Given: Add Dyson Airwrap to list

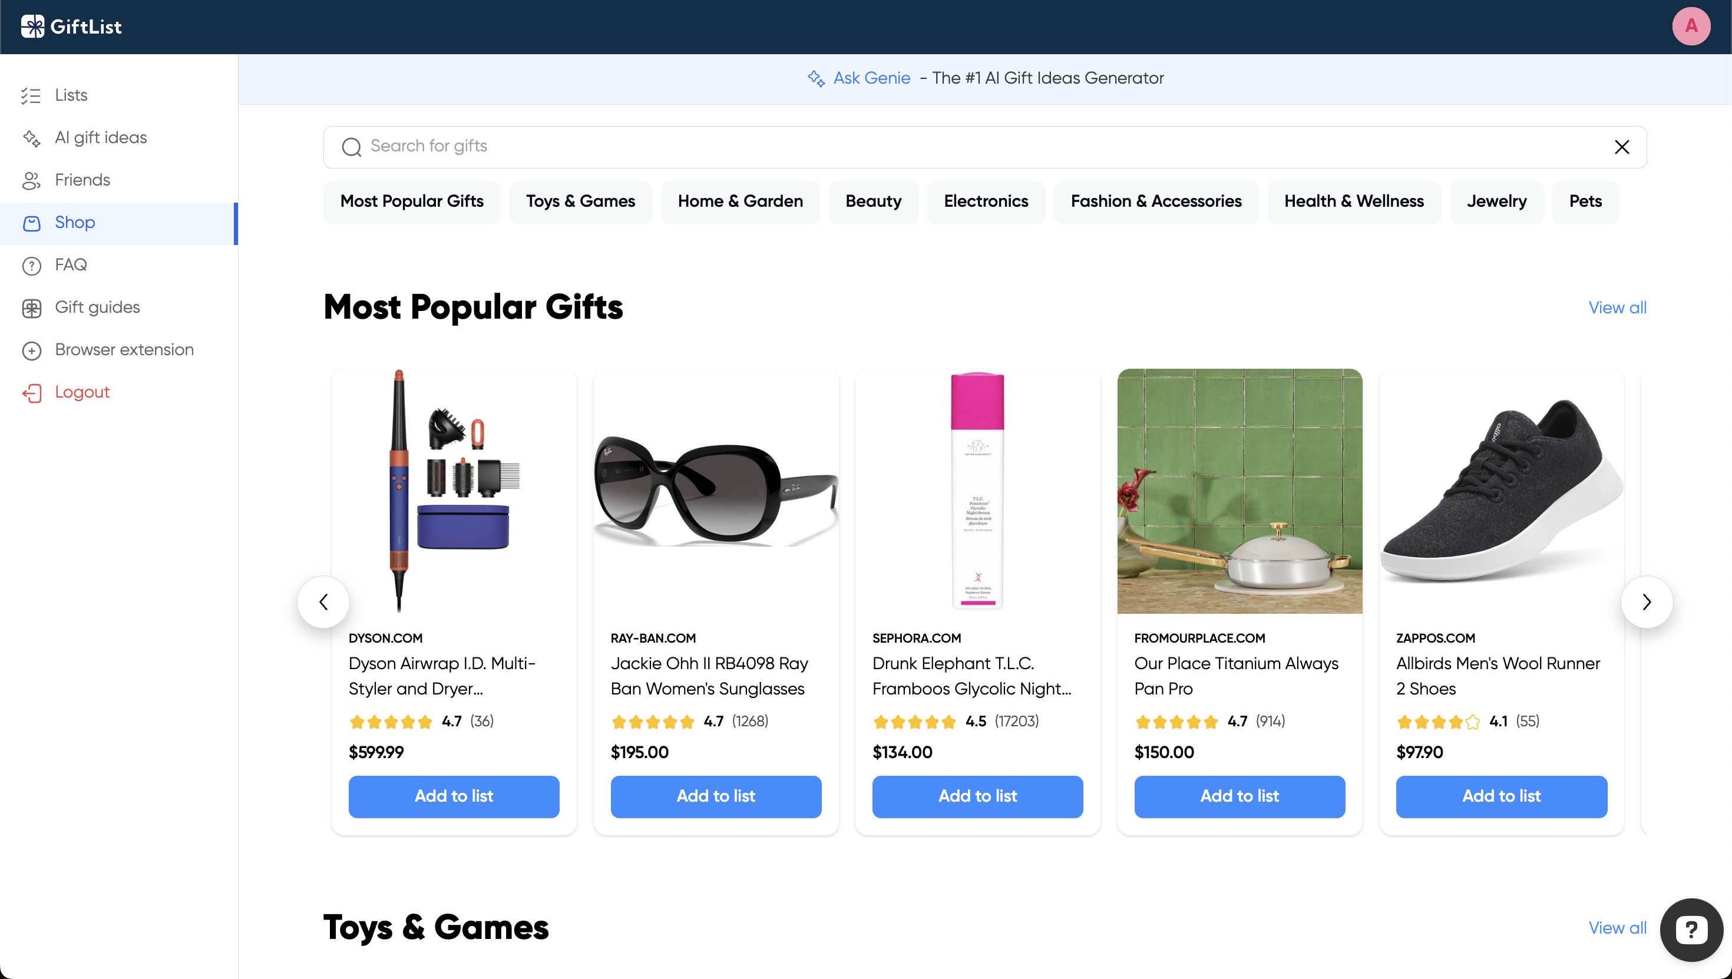Looking at the screenshot, I should coord(454,796).
